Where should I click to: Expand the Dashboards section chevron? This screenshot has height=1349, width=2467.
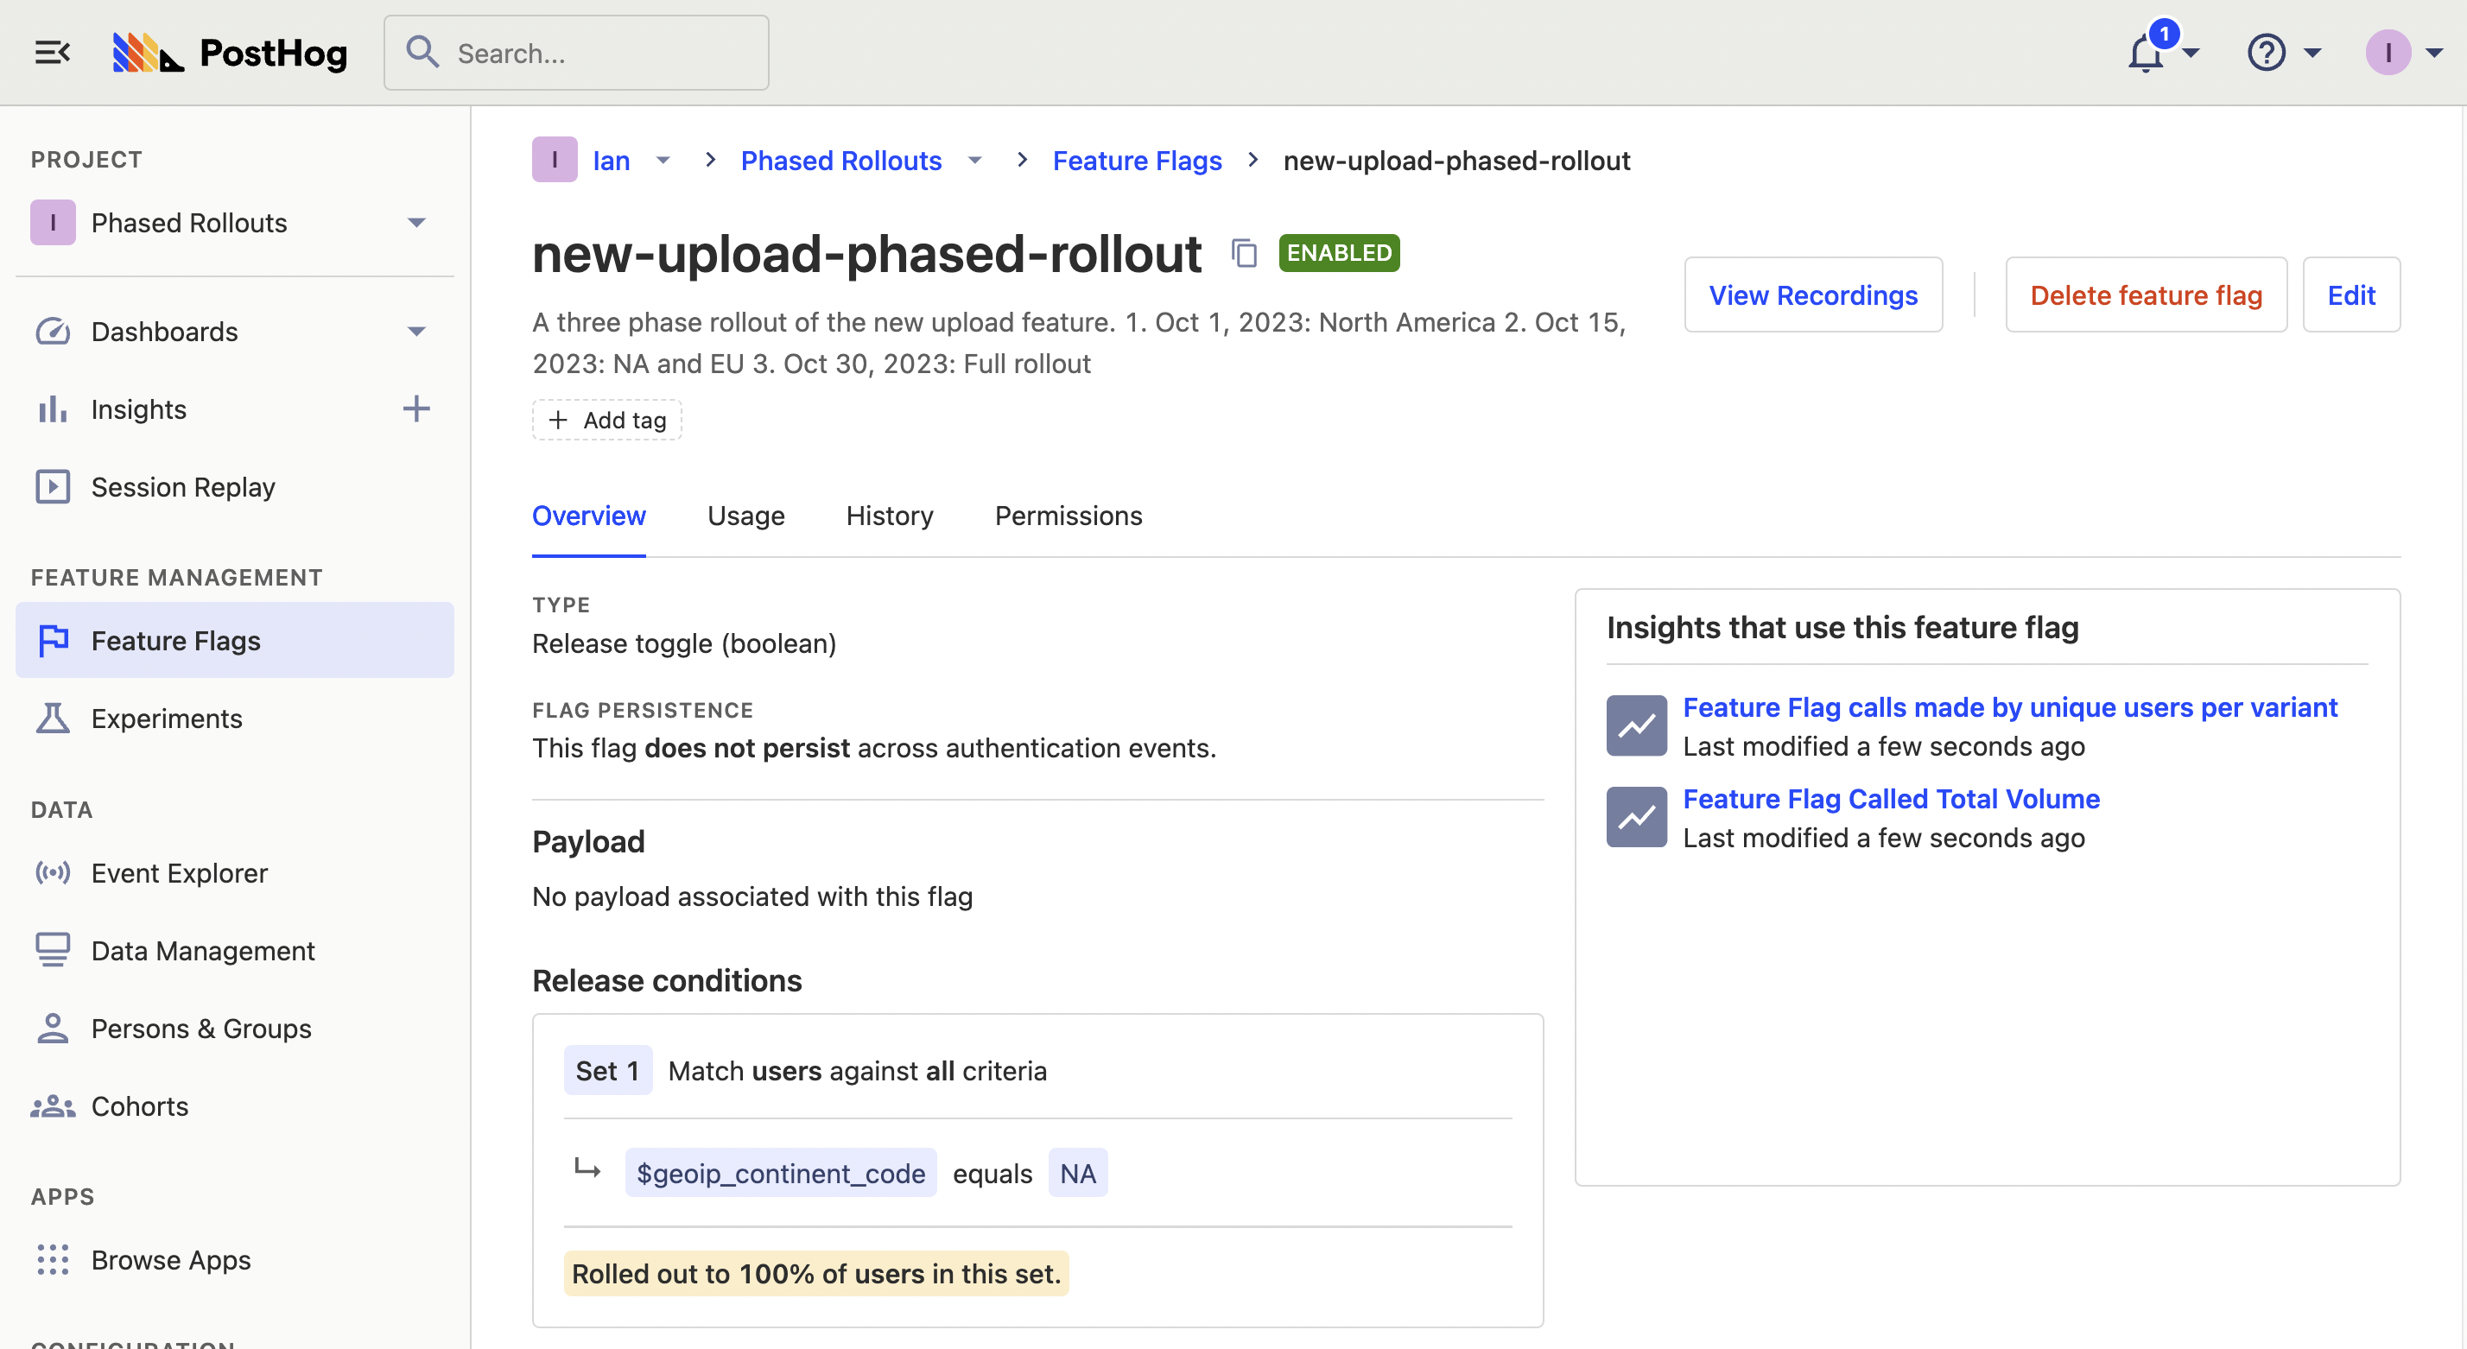coord(415,332)
